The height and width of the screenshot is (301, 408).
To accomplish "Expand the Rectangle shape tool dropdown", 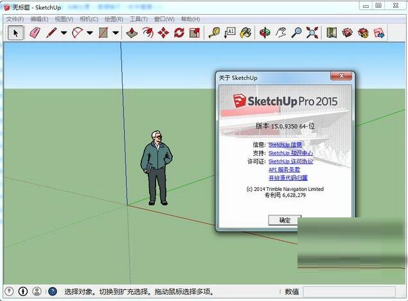I will pyautogui.click(x=116, y=33).
